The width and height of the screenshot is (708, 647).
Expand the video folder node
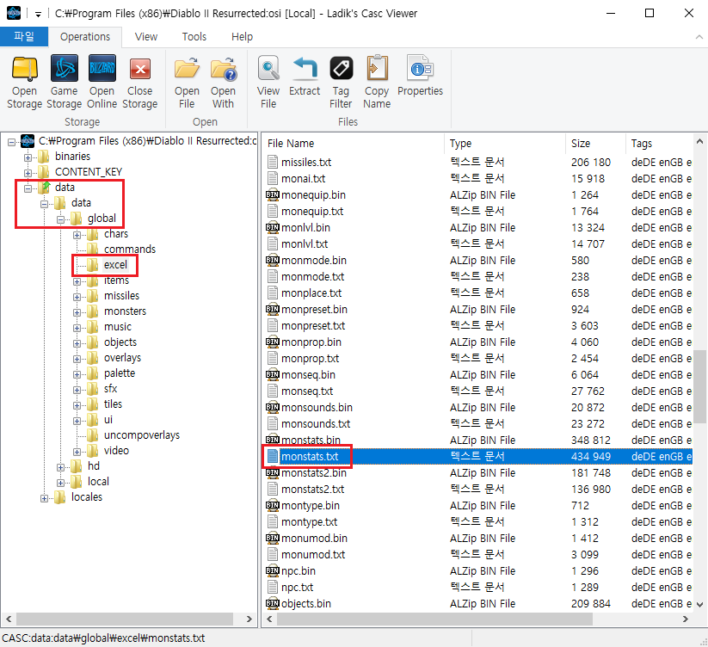coord(77,452)
